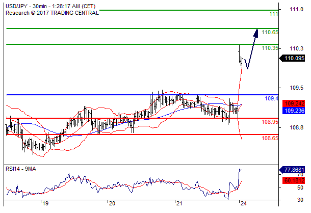
Task: Click the 108.8 price axis value
Action: [296, 127]
